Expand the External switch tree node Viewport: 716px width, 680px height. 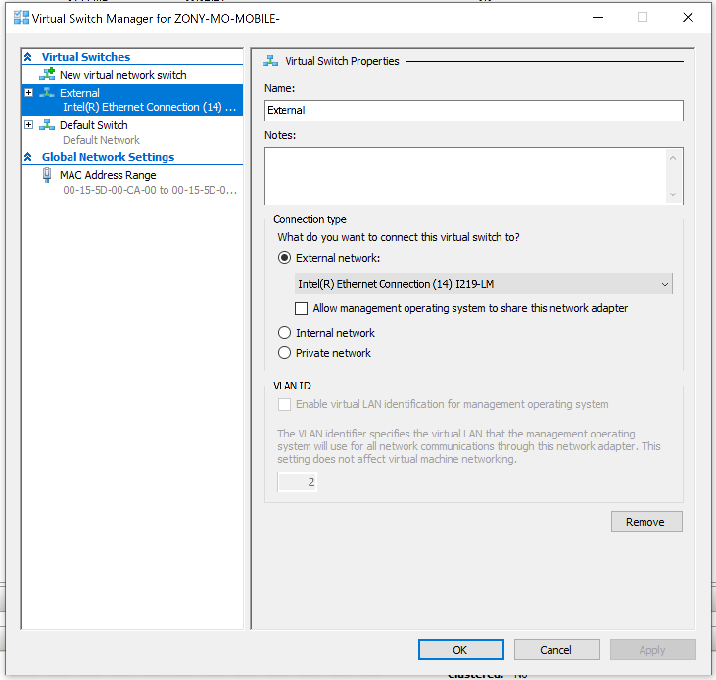[29, 92]
